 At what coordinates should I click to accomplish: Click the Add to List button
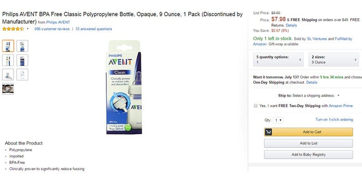pyautogui.click(x=309, y=143)
